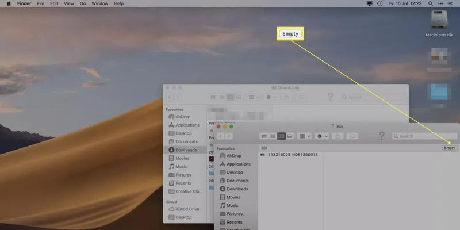Open the gear action menu in Bin window
460x230 pixels.
pos(321,136)
